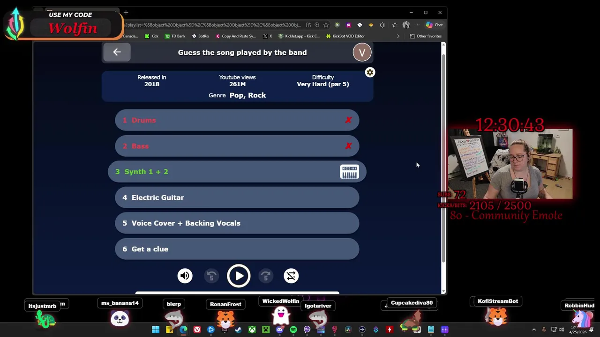Reveal Voice Cover + Backing Vocals track
The height and width of the screenshot is (337, 600).
pyautogui.click(x=237, y=223)
